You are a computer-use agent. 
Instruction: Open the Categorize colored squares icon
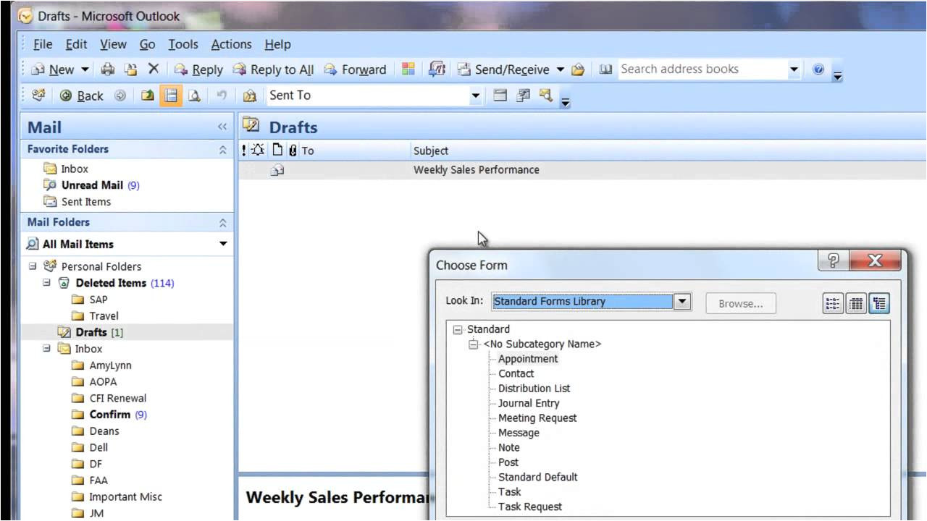pos(408,69)
